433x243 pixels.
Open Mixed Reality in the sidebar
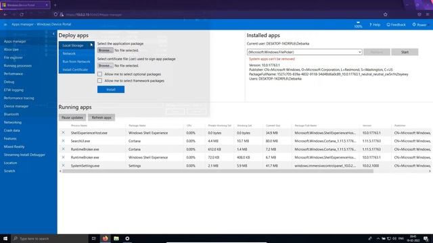(14, 147)
